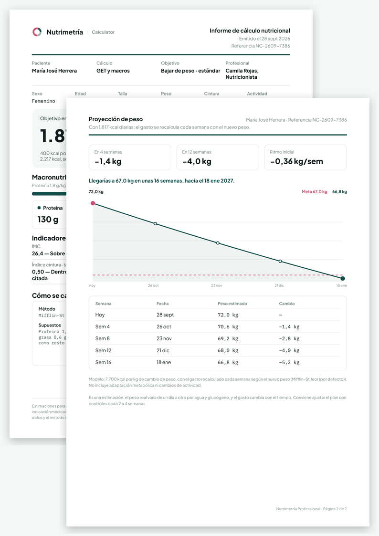
Task: Click the 130 g protein value
Action: (x=48, y=220)
